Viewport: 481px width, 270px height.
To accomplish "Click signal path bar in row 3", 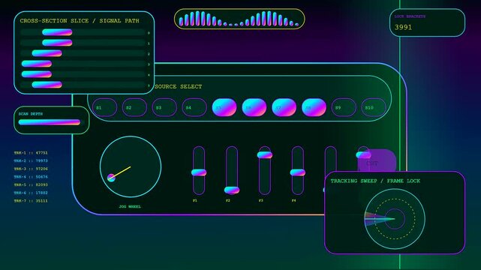I will pyautogui.click(x=37, y=64).
